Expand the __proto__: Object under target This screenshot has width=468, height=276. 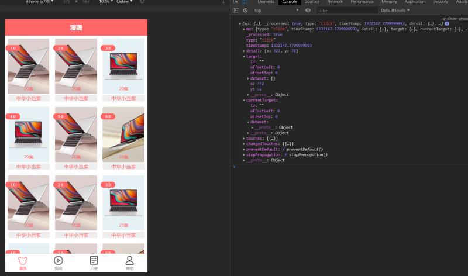(248, 95)
